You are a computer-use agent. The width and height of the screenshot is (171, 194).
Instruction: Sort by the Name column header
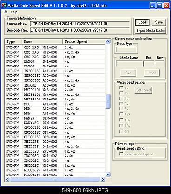pos(42,42)
